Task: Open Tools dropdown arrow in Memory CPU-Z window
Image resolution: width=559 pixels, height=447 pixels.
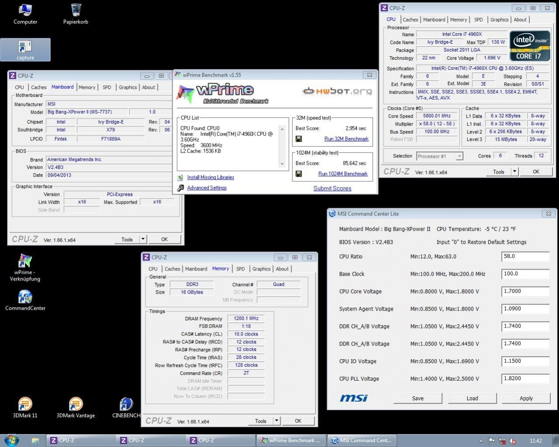Action: click(276, 421)
